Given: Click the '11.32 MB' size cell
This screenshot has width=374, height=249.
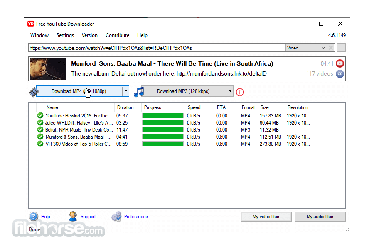Looking at the screenshot, I should tap(269, 130).
